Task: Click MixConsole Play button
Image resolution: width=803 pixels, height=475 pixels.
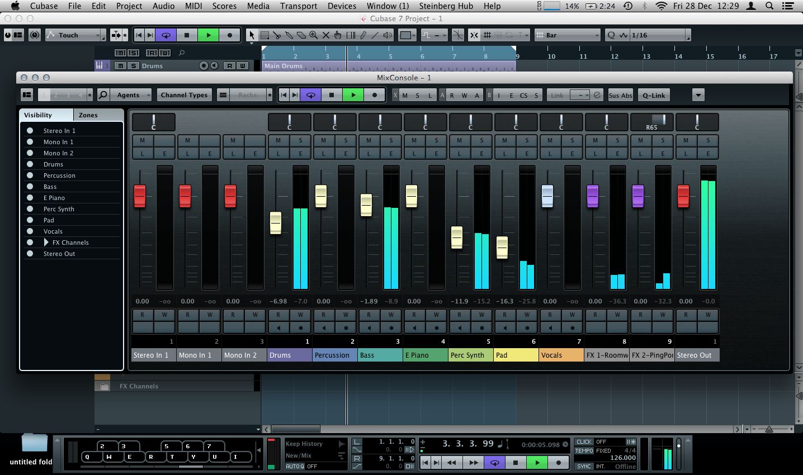Action: 353,95
